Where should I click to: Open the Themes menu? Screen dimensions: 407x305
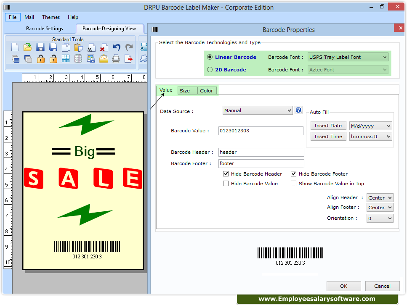(x=51, y=17)
